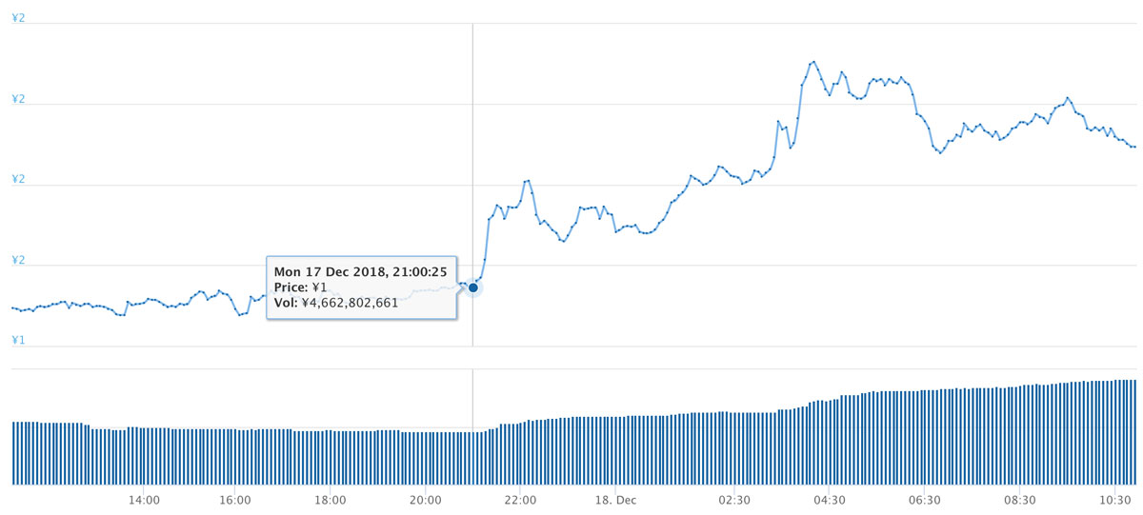The width and height of the screenshot is (1143, 515).
Task: Click the 06:30 time axis label
Action: pyautogui.click(x=925, y=500)
